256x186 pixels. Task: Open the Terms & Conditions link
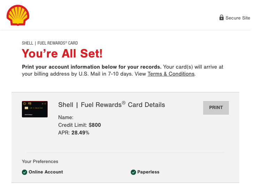click(171, 74)
